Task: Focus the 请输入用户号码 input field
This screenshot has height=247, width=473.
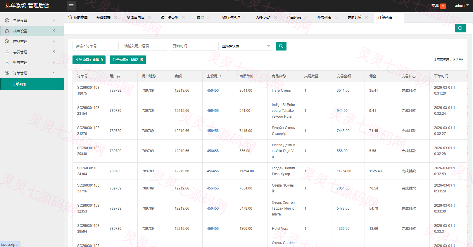Action: (x=144, y=46)
